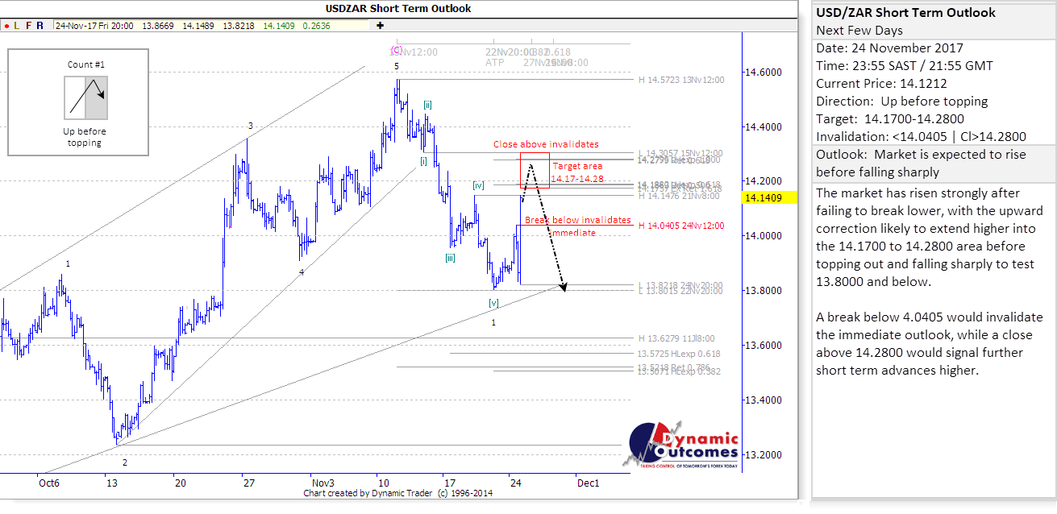Click the red '14.17-14.28' target range label
Viewport: 1057px width, 514px height.
[x=576, y=178]
